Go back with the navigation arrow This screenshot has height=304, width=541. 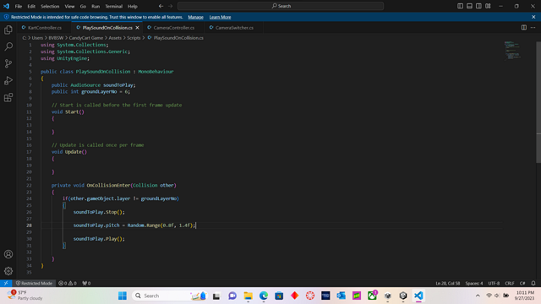(161, 6)
